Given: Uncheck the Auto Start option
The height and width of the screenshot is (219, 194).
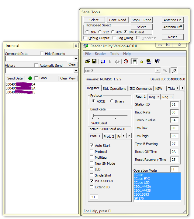Looking at the screenshot, I should click(92, 146).
